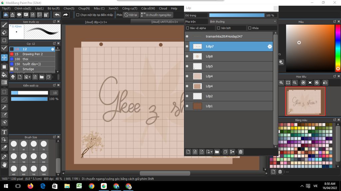341x191 pixels.
Task: Open the Bộ lọc(R) filter menu
Action: 54,8
